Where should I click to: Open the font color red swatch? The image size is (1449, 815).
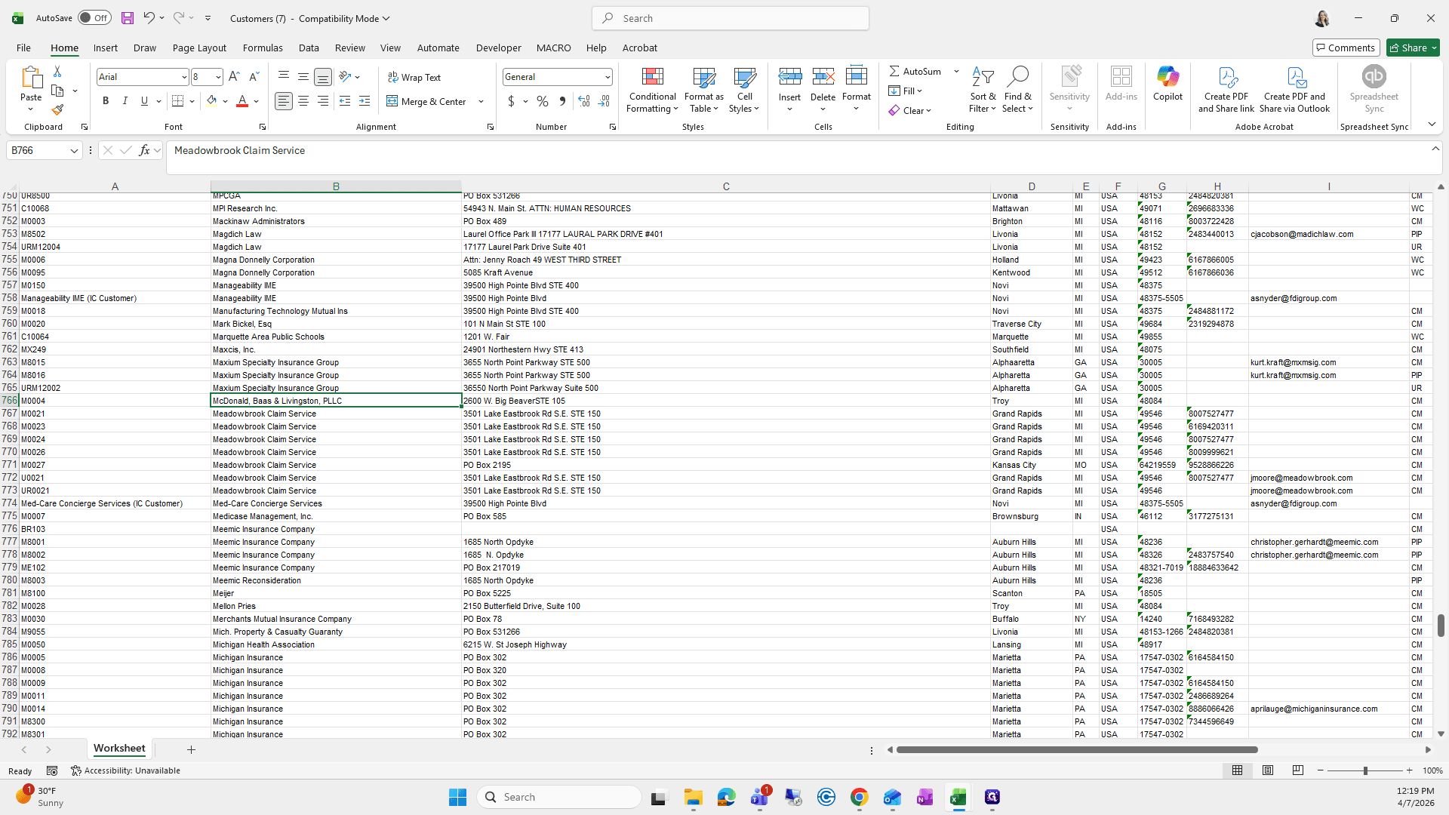click(x=242, y=101)
